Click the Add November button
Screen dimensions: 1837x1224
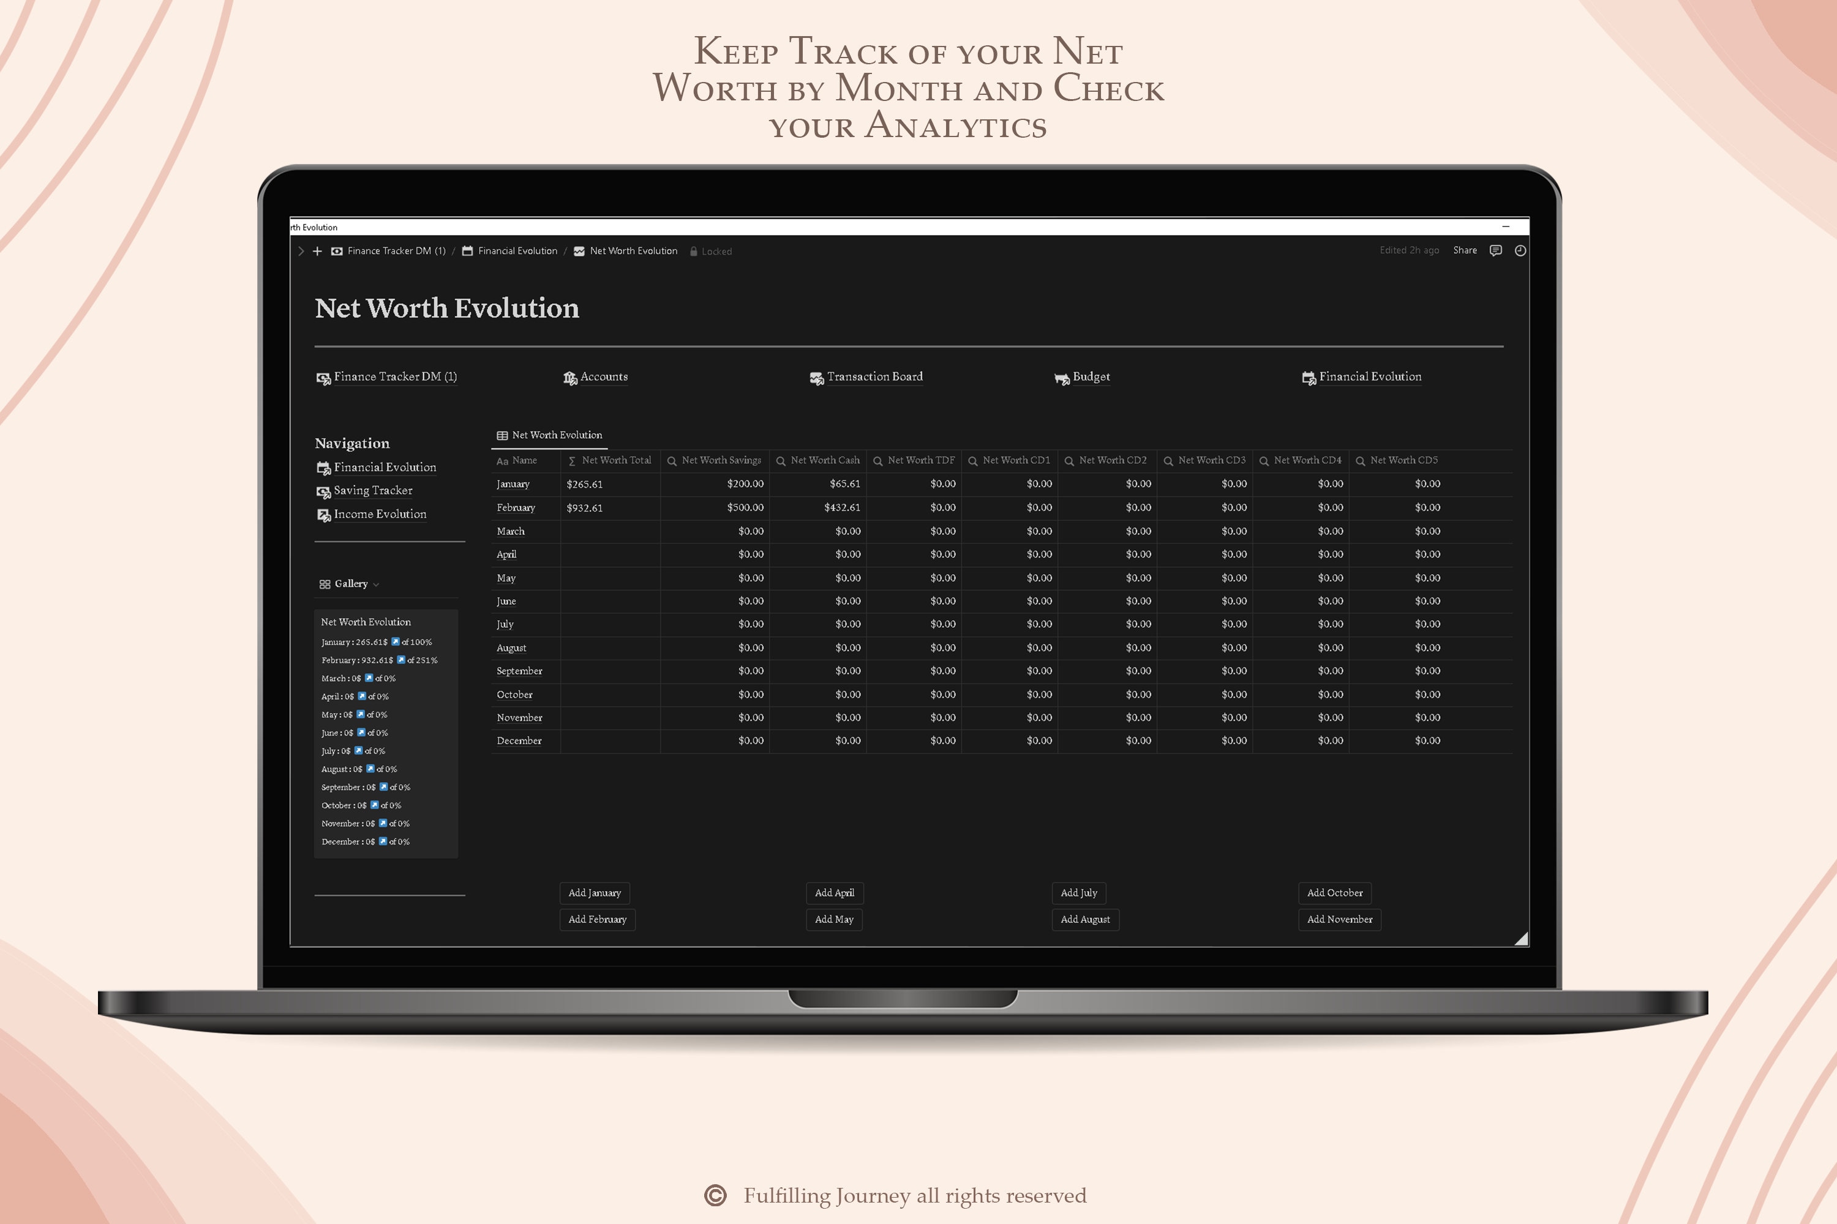1340,920
